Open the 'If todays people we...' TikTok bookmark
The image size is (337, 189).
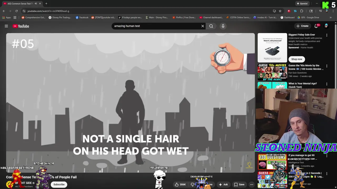[x=130, y=18]
